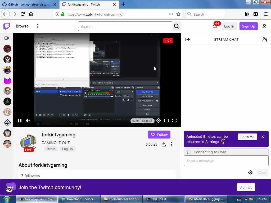
Task: Open page actions dots in address bar
Action: [x=171, y=14]
